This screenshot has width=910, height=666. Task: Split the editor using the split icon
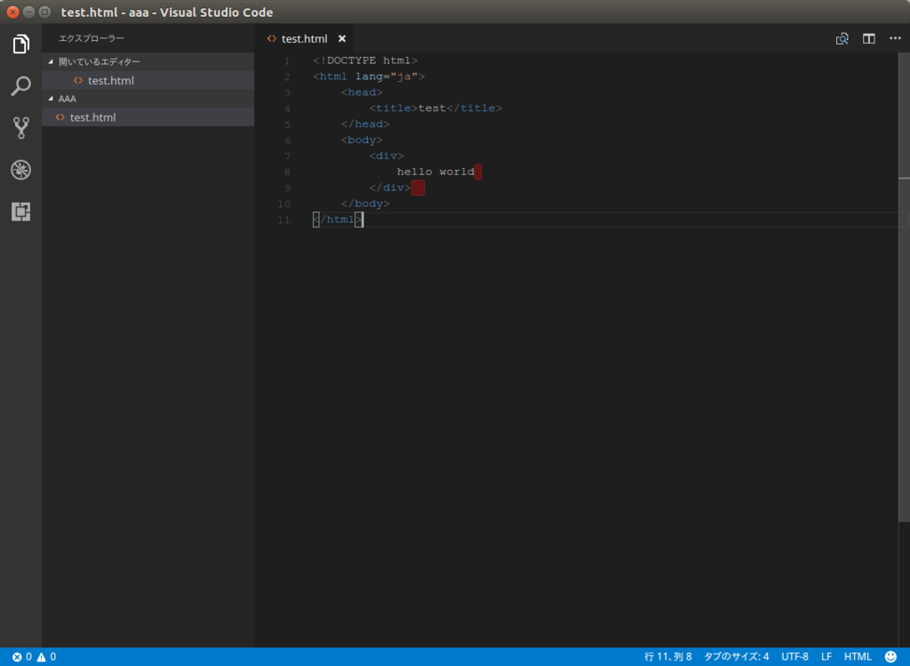(869, 39)
